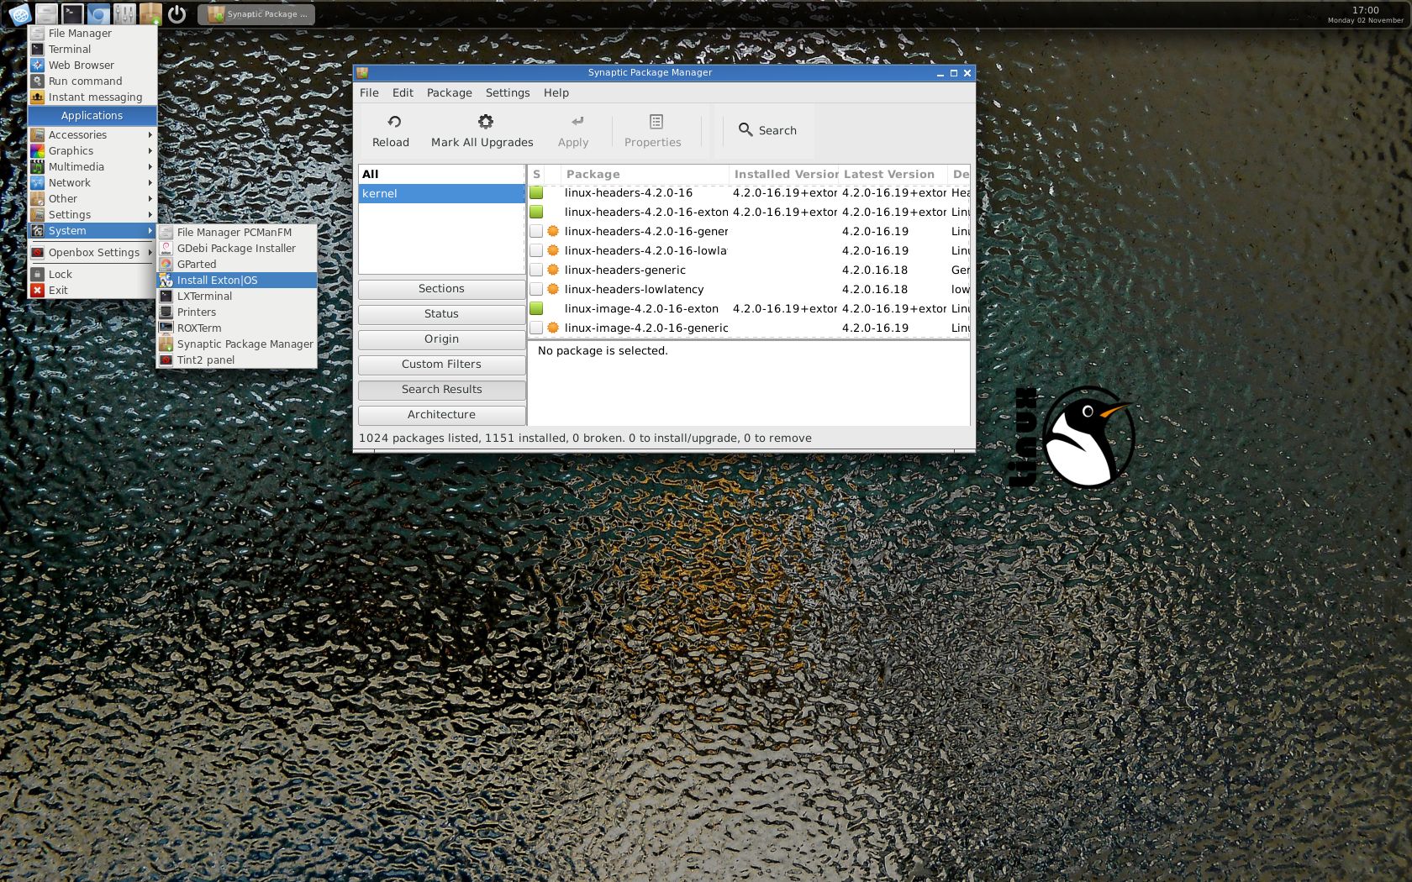Image resolution: width=1412 pixels, height=882 pixels.
Task: Open Synaptic Settings menu
Action: coord(508,93)
